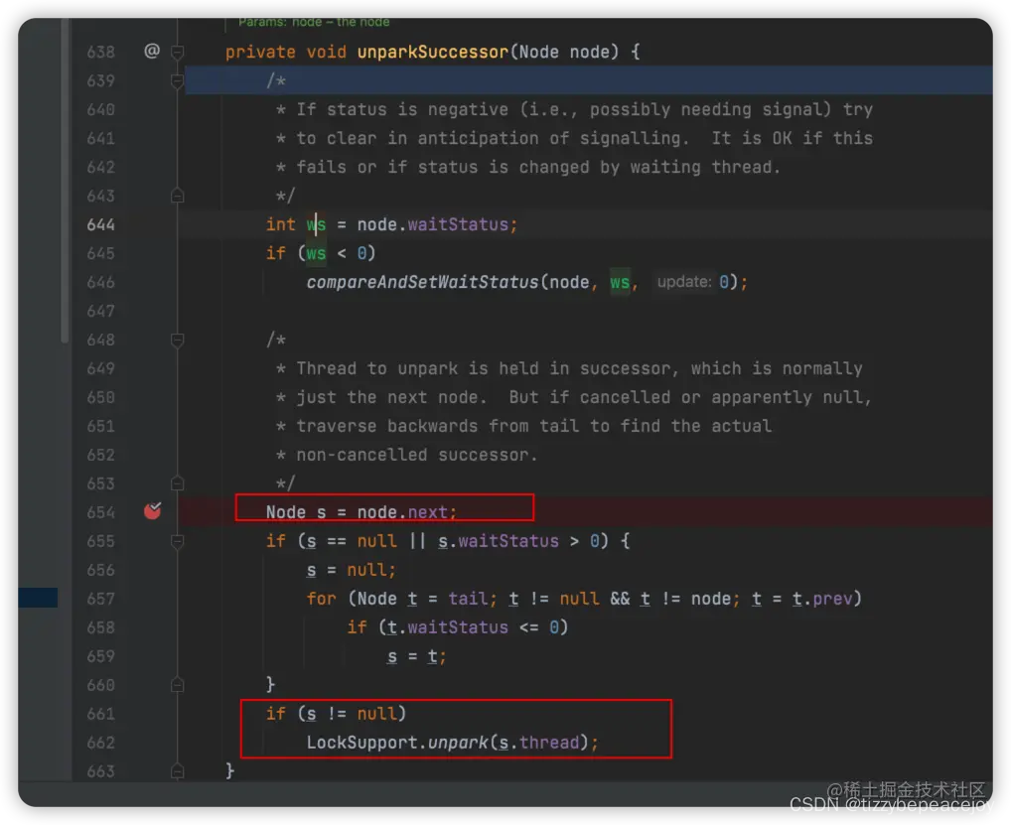Click the 'update:' parameter hint on line 646
This screenshot has height=825, width=1011.
coord(684,282)
